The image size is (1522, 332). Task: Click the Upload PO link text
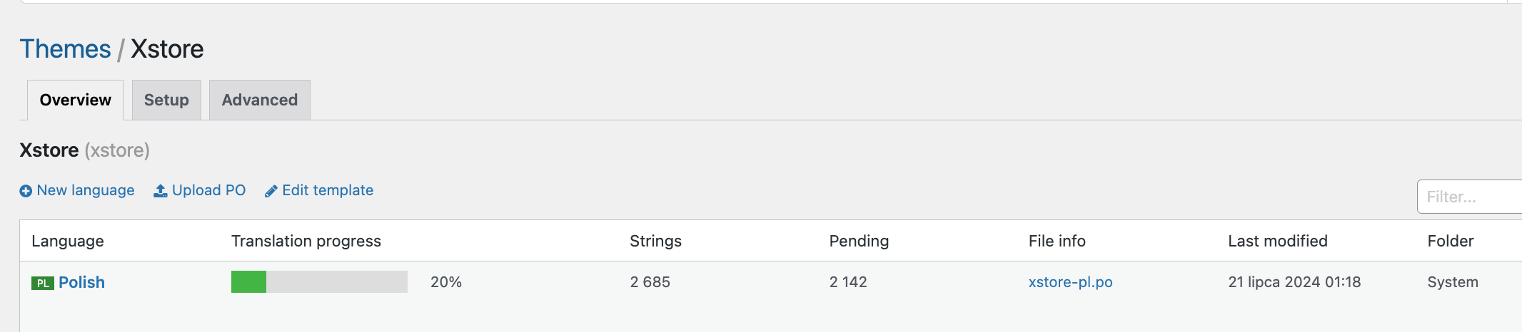pyautogui.click(x=208, y=190)
